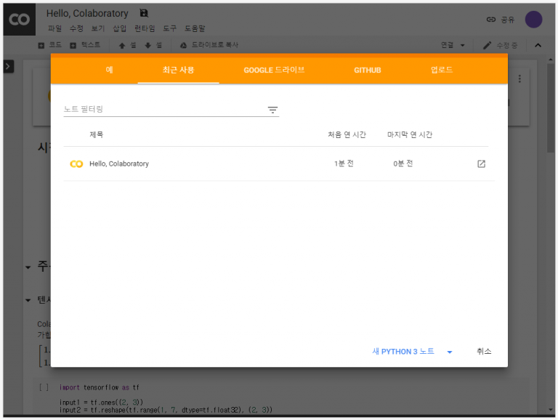Image resolution: width=558 pixels, height=420 pixels.
Task: Switch to the GOOGLE 드라이브 tab
Action: (x=274, y=70)
